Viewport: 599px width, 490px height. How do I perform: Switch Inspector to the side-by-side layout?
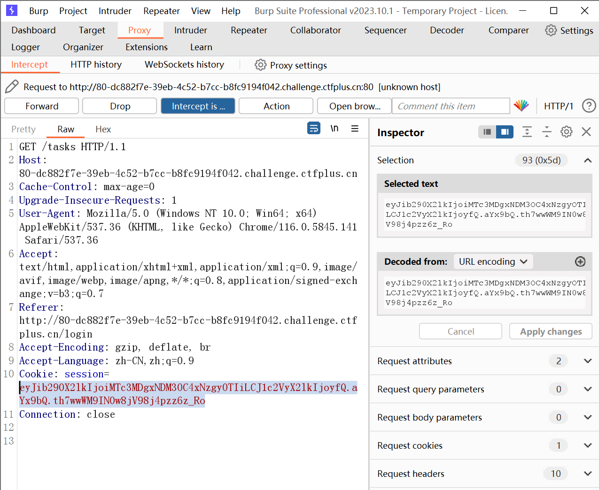tap(505, 132)
